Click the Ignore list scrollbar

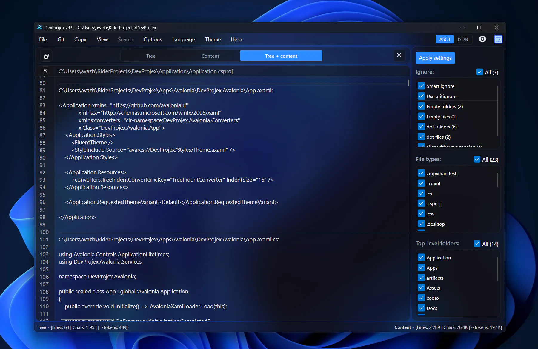tap(497, 111)
